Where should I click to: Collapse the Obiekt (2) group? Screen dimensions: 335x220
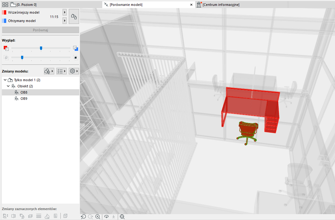[x=8, y=86]
